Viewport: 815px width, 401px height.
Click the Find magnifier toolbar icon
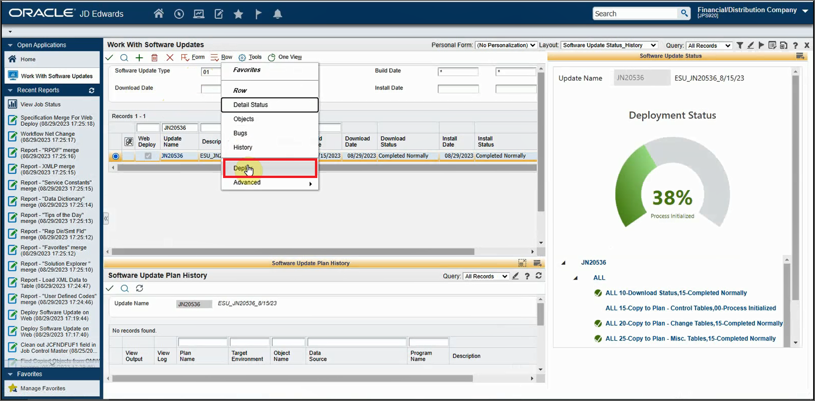click(x=124, y=58)
